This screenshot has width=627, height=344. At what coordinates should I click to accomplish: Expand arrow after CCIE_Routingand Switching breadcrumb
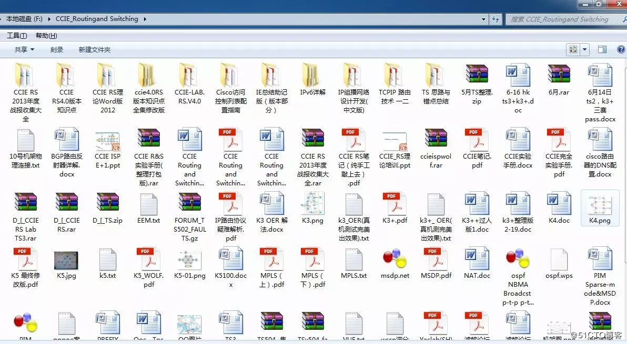(145, 19)
